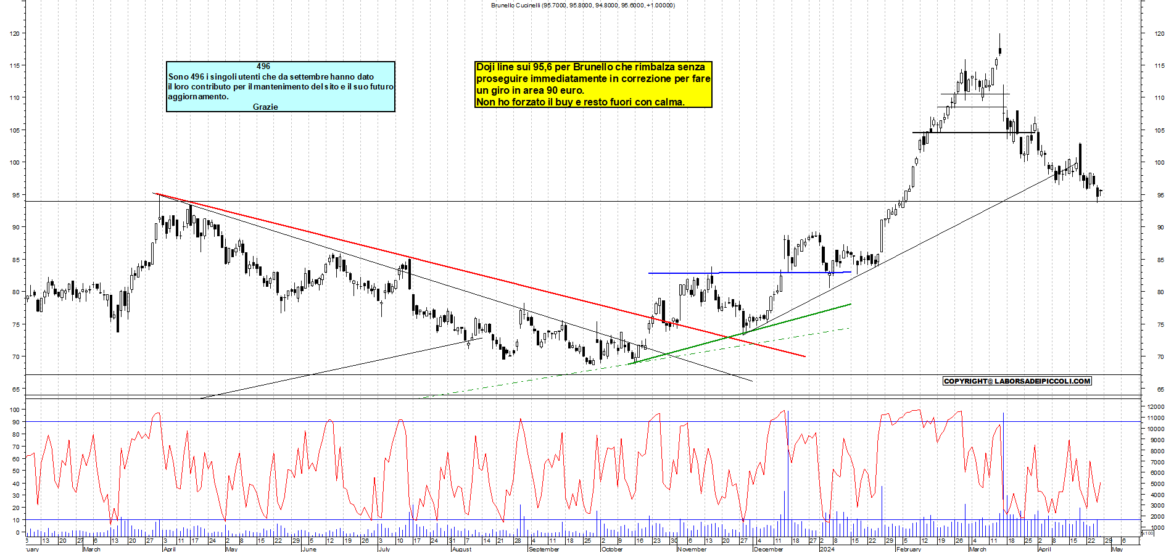Click the 'December' month label
Viewport: 1166px width, 552px height.
click(x=769, y=549)
